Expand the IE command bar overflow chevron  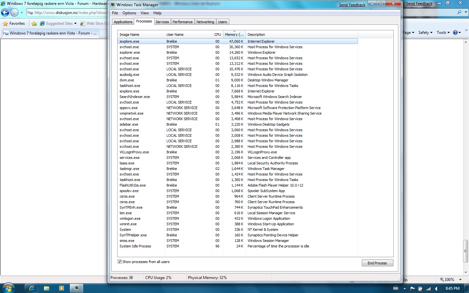tap(466, 31)
